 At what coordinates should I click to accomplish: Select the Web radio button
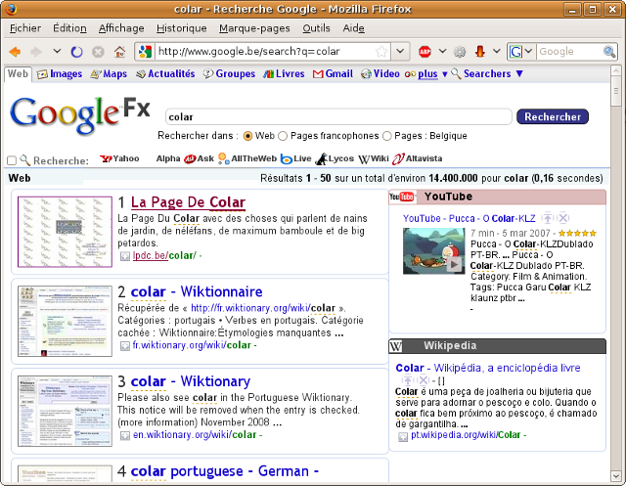(247, 136)
